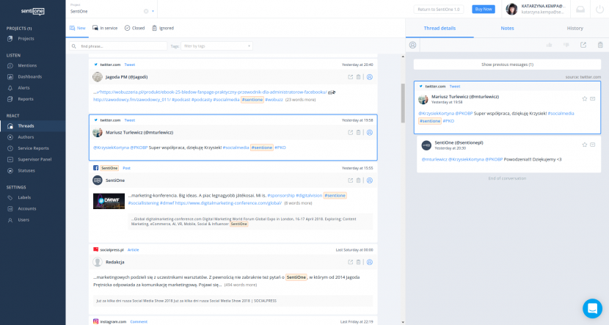Open the Mentions section in the sidebar
609x325 pixels.
point(29,66)
